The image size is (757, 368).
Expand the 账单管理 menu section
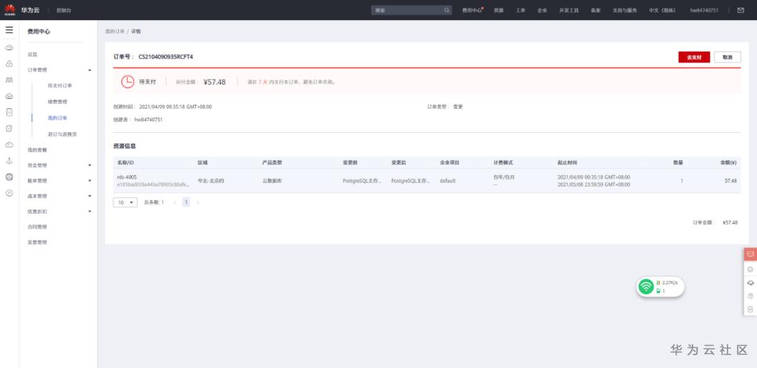90,181
